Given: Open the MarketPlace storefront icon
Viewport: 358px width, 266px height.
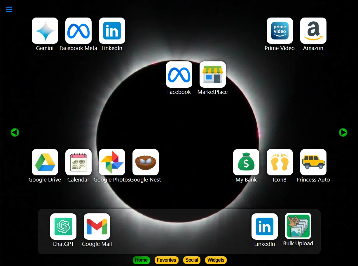Looking at the screenshot, I should coord(213,75).
